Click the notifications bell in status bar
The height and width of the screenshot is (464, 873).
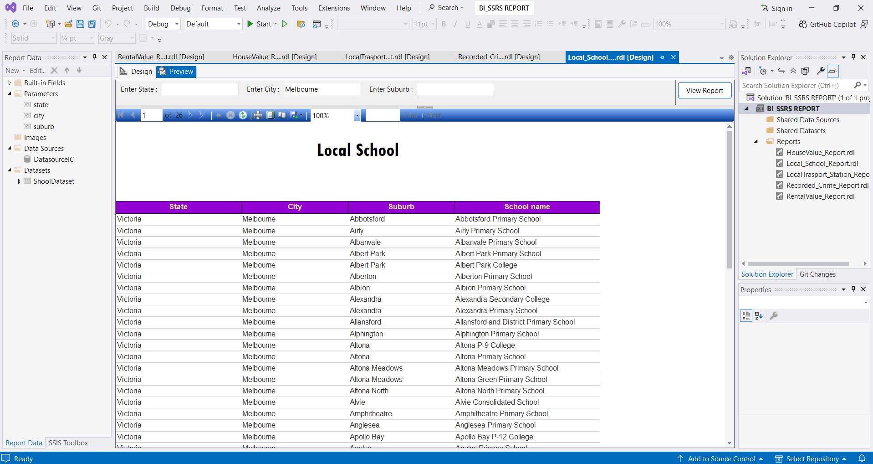point(862,459)
